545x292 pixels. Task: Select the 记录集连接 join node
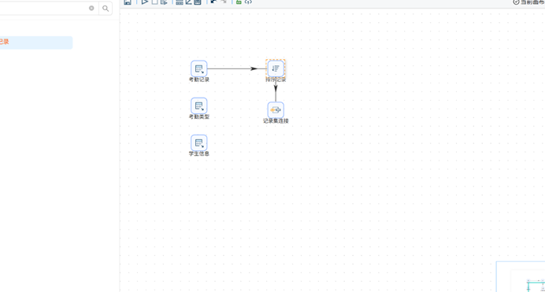coord(276,110)
